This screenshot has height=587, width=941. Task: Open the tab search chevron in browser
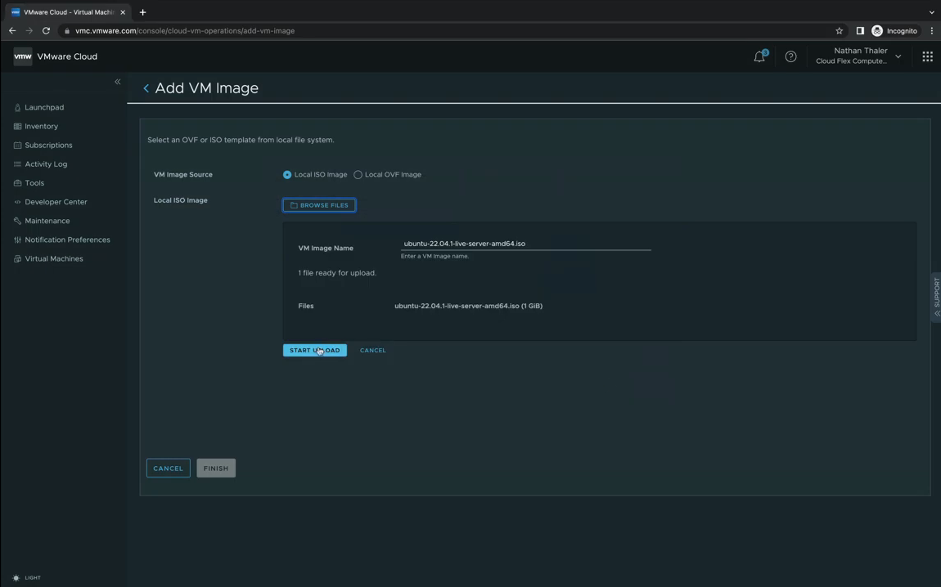pos(931,12)
